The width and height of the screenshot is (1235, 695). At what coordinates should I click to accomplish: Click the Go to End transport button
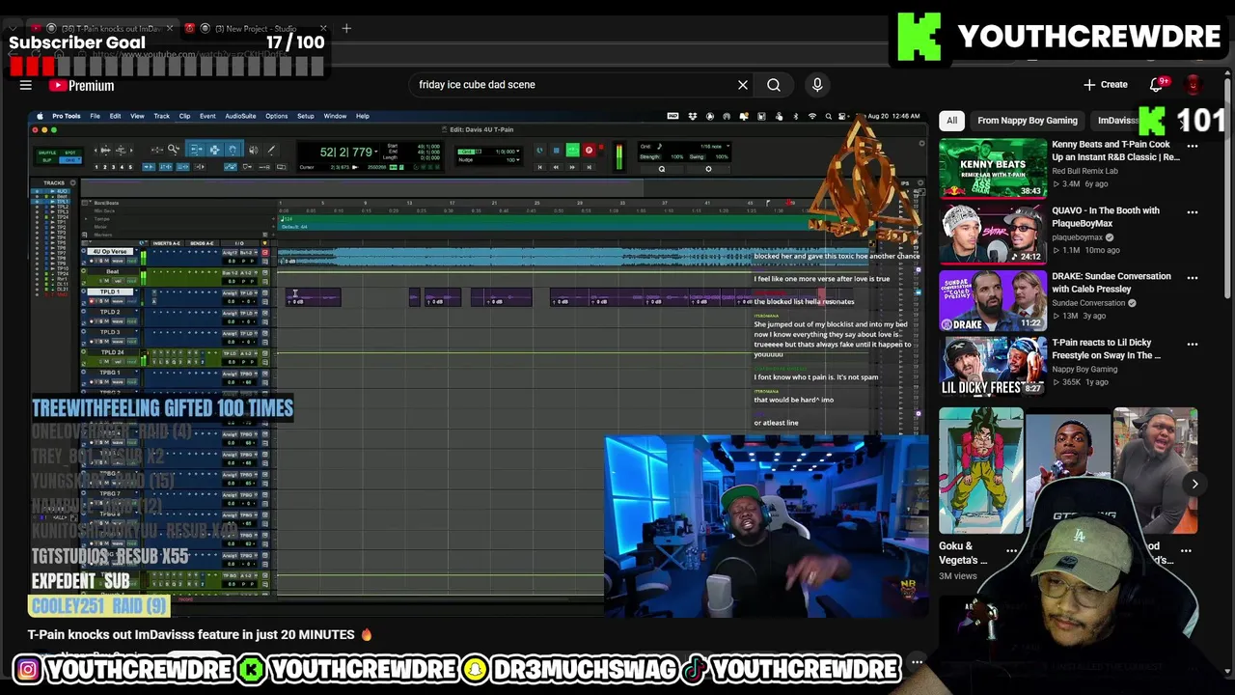click(589, 167)
